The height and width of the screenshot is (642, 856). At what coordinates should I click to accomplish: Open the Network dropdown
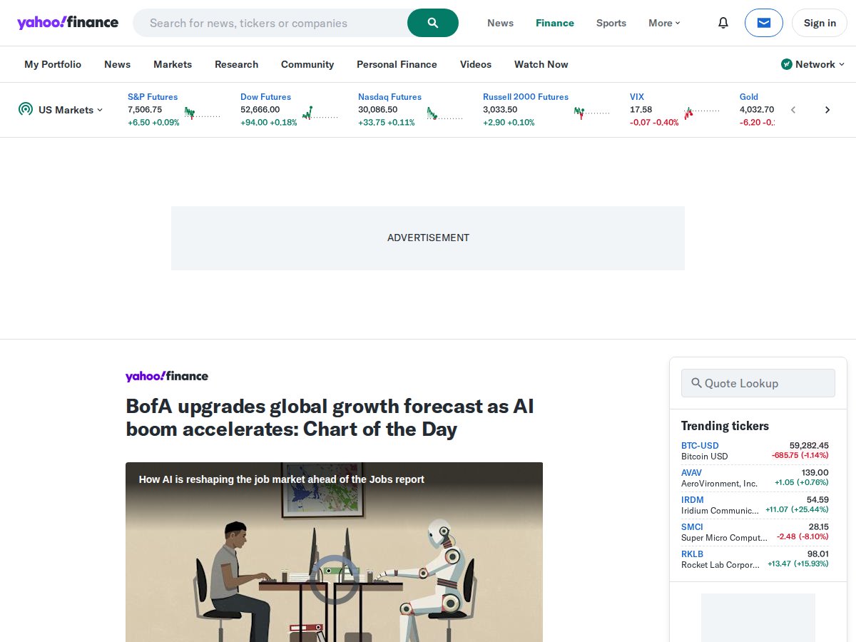pos(813,64)
